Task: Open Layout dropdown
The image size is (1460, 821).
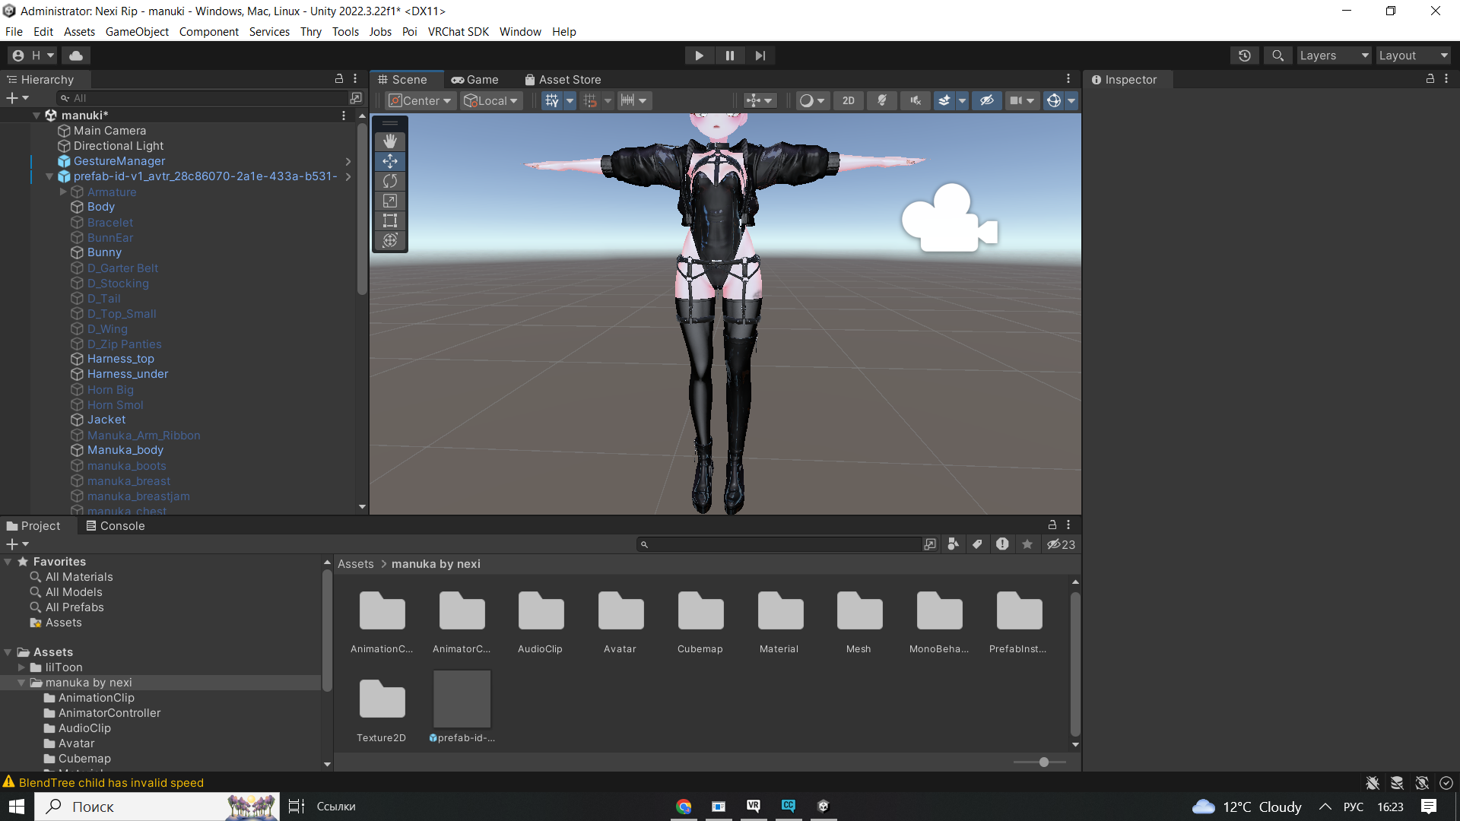Action: pos(1414,55)
